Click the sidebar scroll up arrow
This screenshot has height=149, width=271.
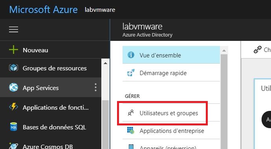point(105,63)
